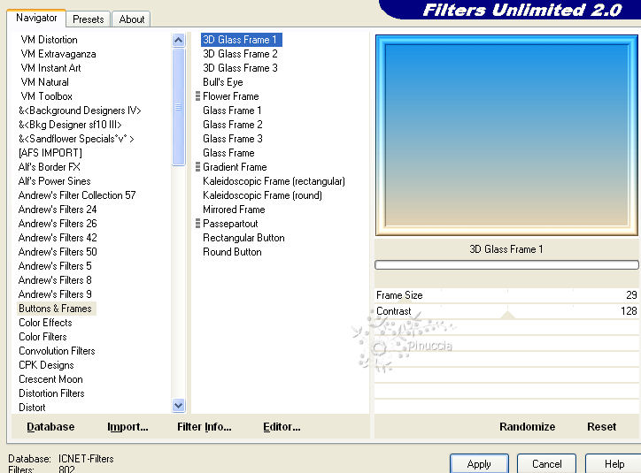Select the 3D Glass Frame 1 filter
This screenshot has height=473, width=641.
[x=241, y=40]
